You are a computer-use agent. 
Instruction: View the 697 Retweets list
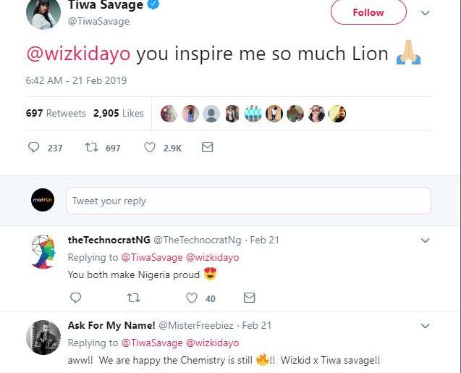tap(56, 113)
